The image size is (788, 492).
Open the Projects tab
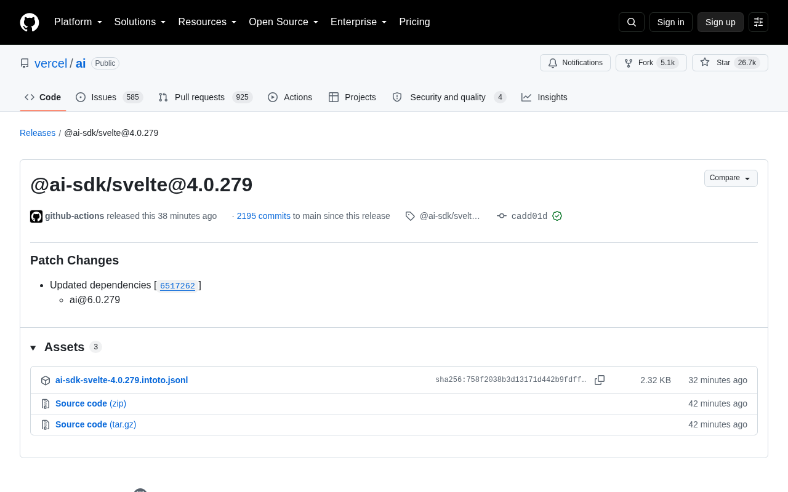(353, 97)
